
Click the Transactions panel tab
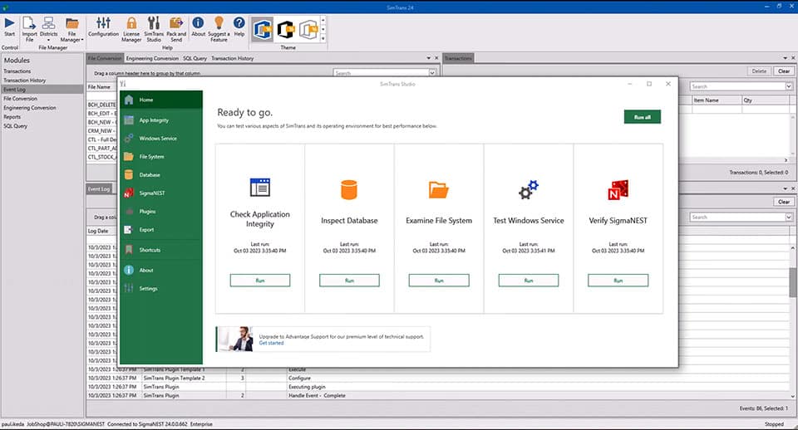(458, 58)
